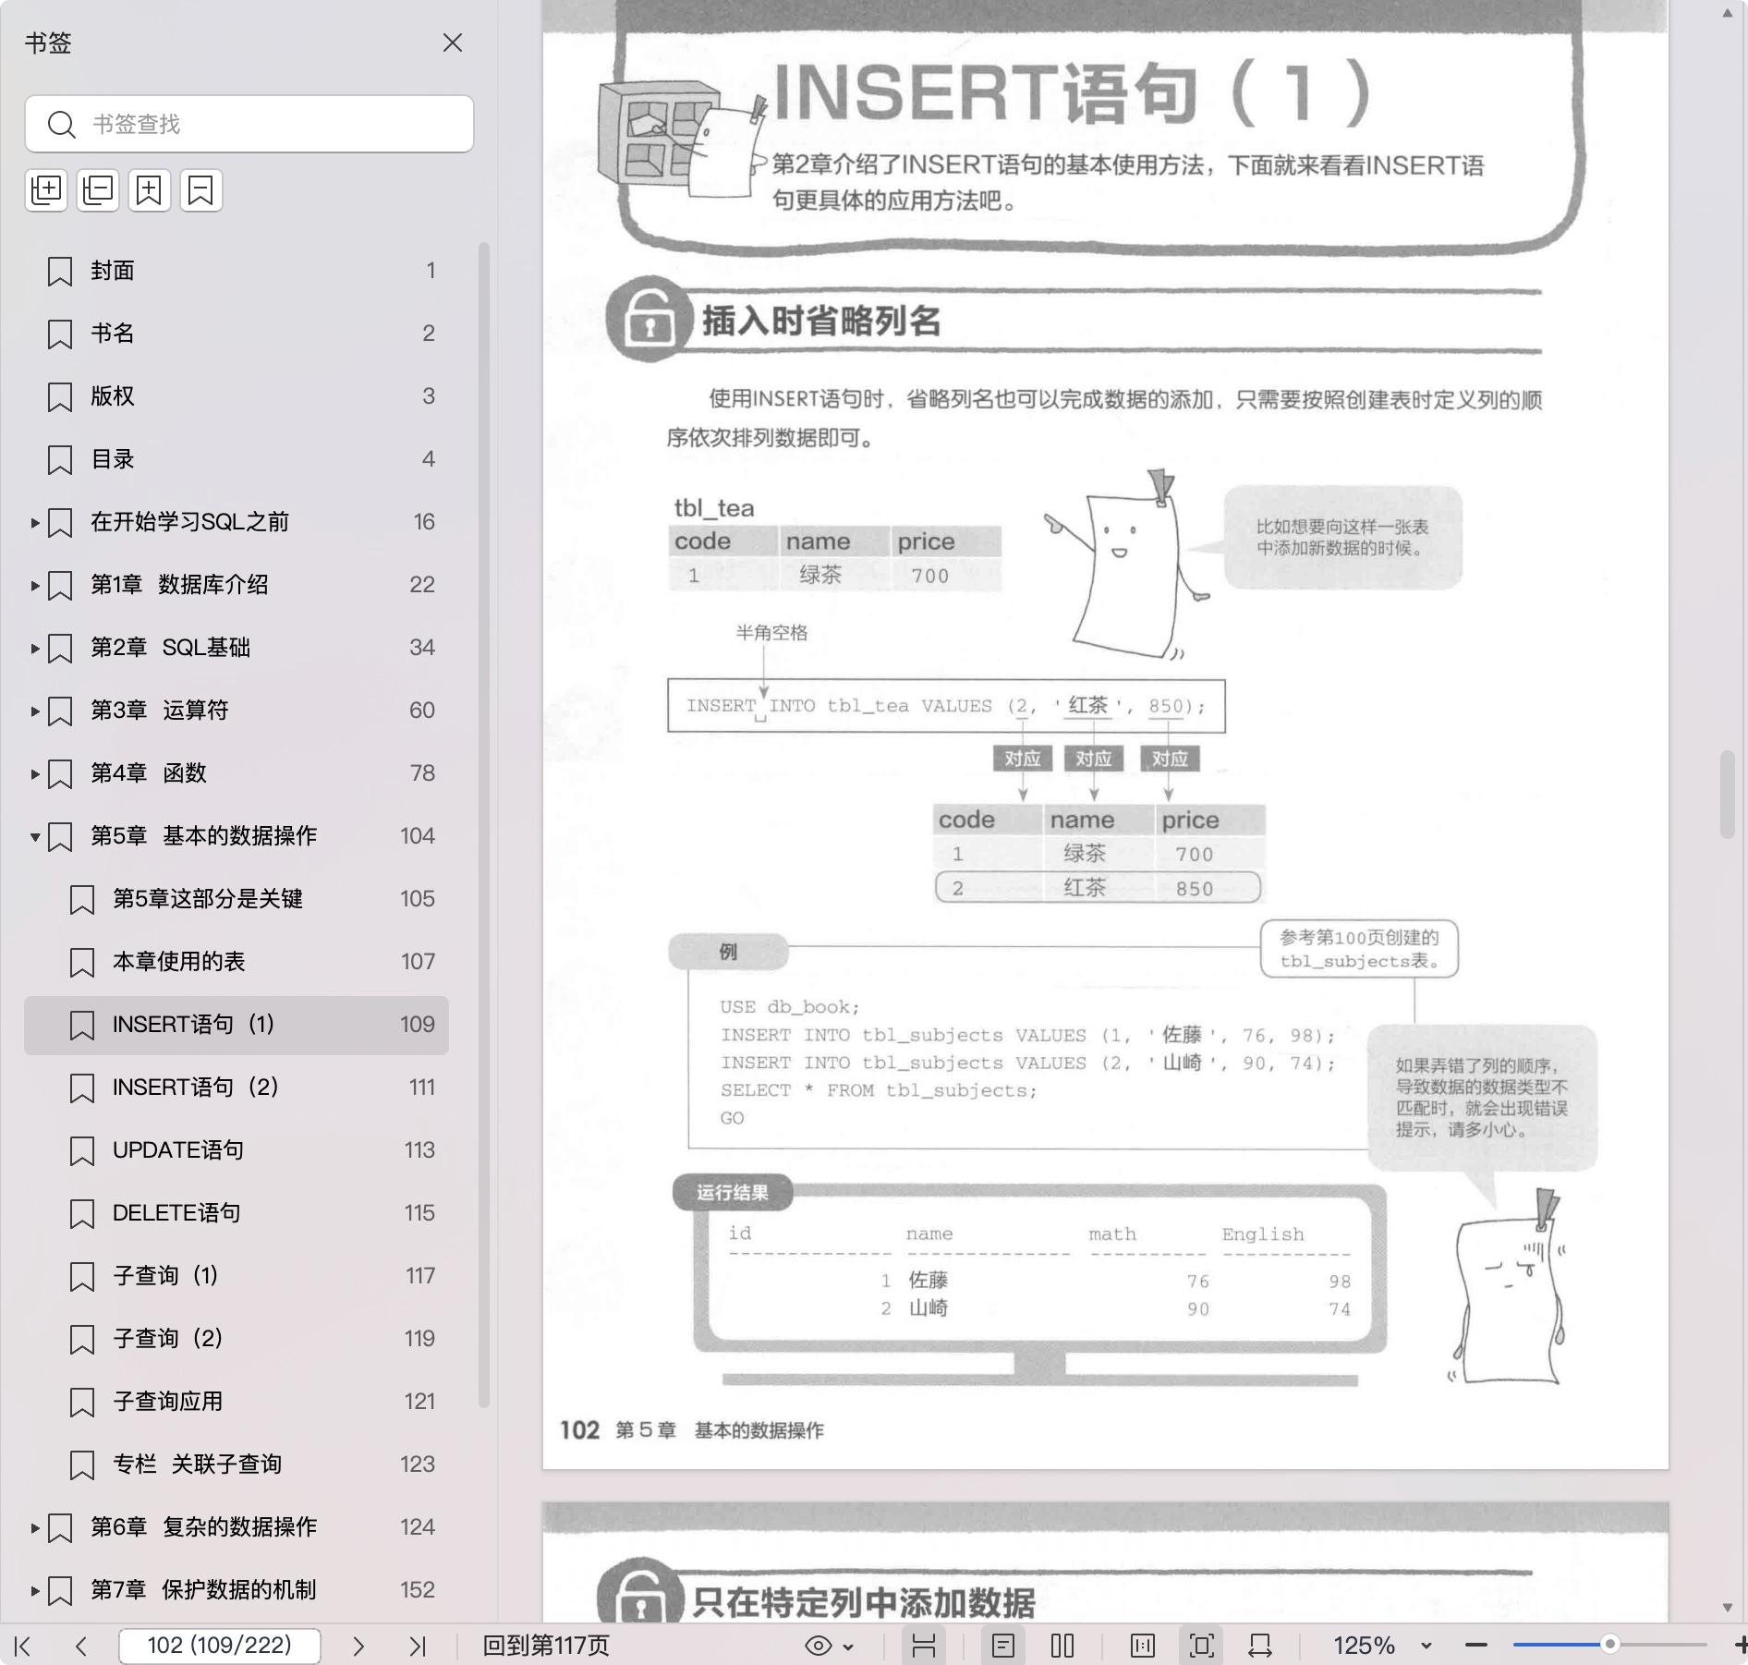Click the collapse all bookmarks icon
The width and height of the screenshot is (1748, 1665).
98,190
